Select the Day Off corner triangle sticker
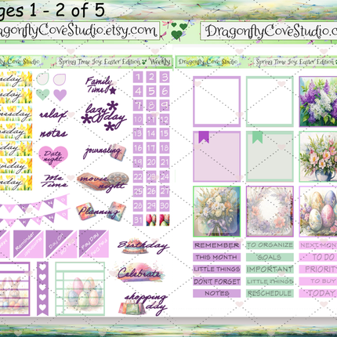Viewport: 337px width, 337px height. click(61, 244)
